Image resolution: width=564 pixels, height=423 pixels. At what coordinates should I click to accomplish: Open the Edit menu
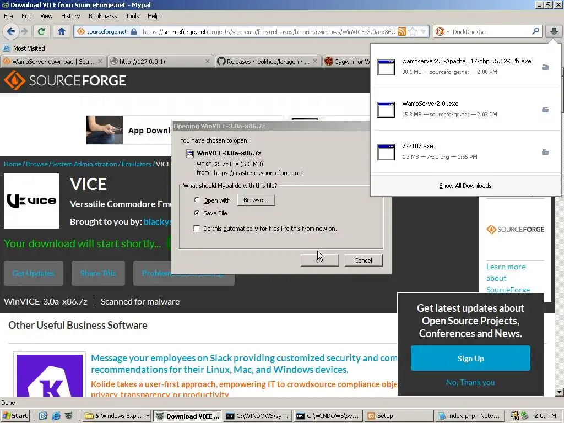pos(26,16)
